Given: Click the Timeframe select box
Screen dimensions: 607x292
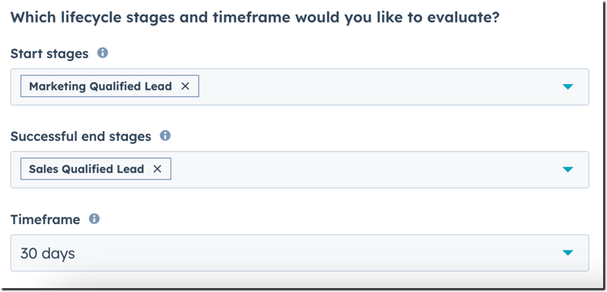Looking at the screenshot, I should 299,252.
